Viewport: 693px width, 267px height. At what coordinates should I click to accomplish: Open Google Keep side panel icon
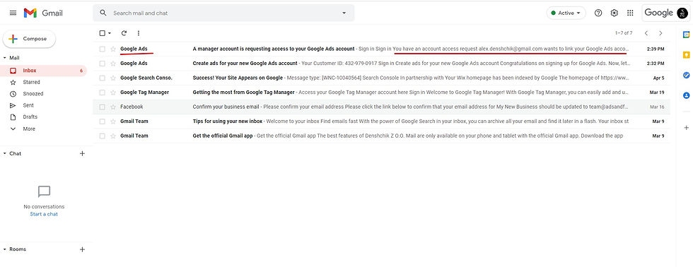(x=686, y=54)
